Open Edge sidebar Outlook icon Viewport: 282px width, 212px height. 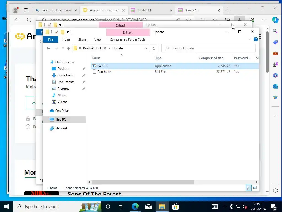[x=275, y=86]
